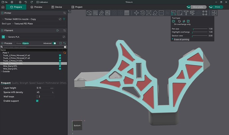Click the printer preset edit icon

pos(60,19)
